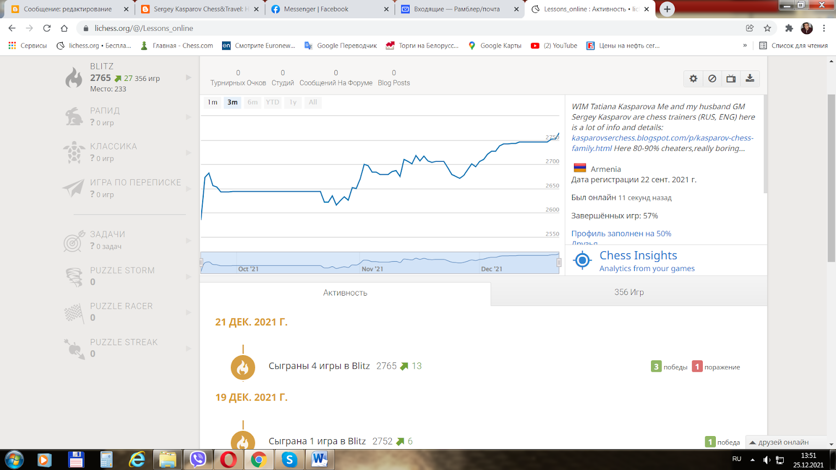Screen dimensions: 836x470
Task: Open the puzzles target icon
Action: (x=74, y=241)
